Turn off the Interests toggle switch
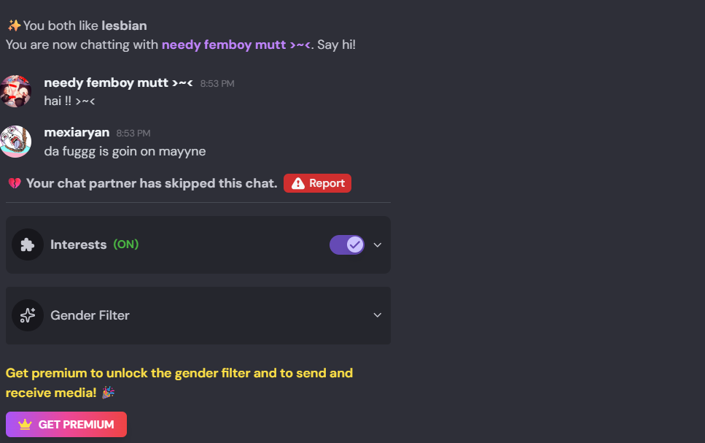 (x=347, y=244)
